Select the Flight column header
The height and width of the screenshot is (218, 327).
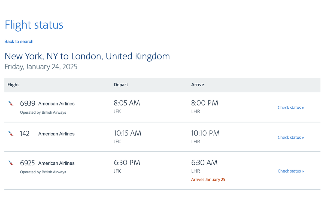point(13,84)
